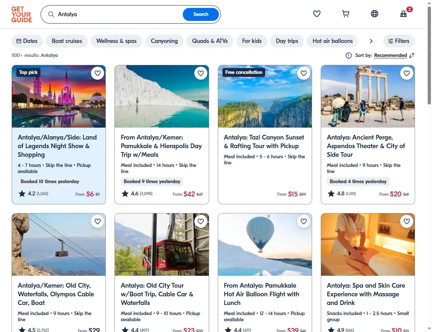
Task: Click the Antalya search input field
Action: tap(118, 14)
